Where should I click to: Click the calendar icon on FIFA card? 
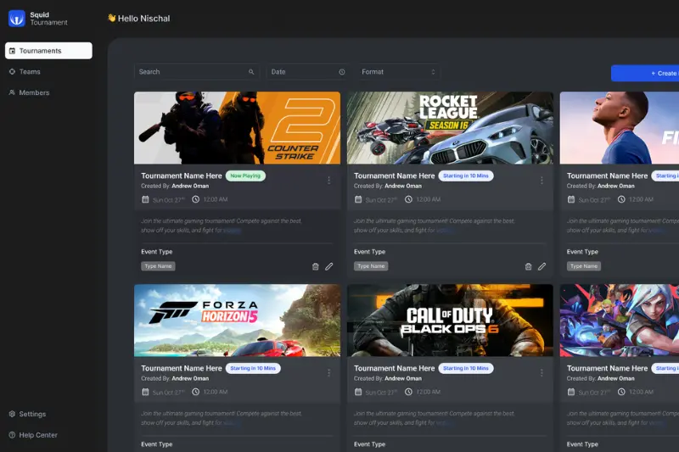click(x=571, y=199)
